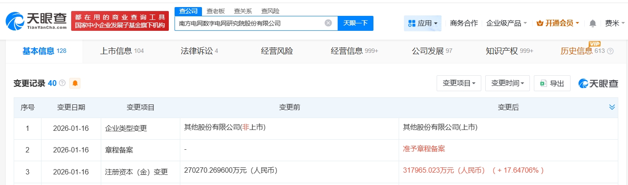628x185 pixels.
Task: Clear the search box text
Action: point(328,23)
